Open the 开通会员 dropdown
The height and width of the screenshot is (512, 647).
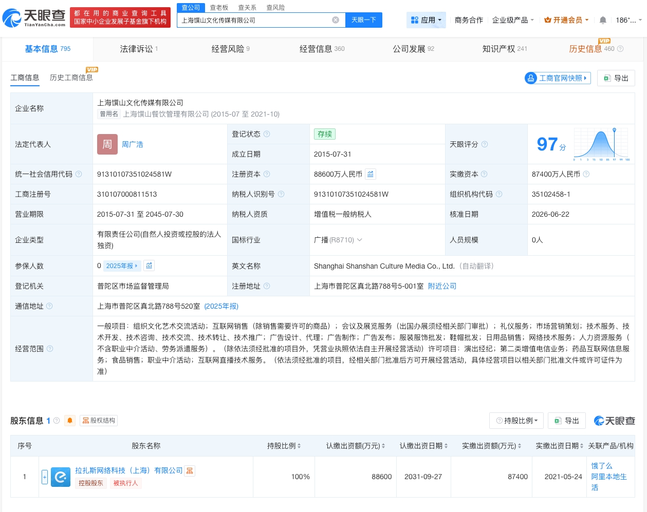[x=566, y=20]
